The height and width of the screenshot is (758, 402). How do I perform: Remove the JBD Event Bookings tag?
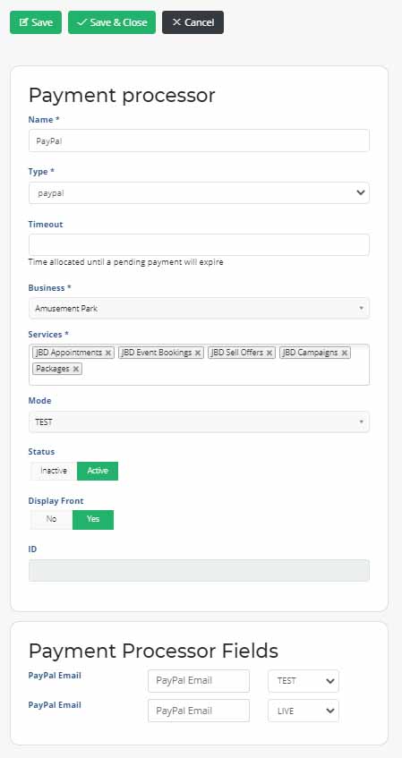click(x=198, y=353)
